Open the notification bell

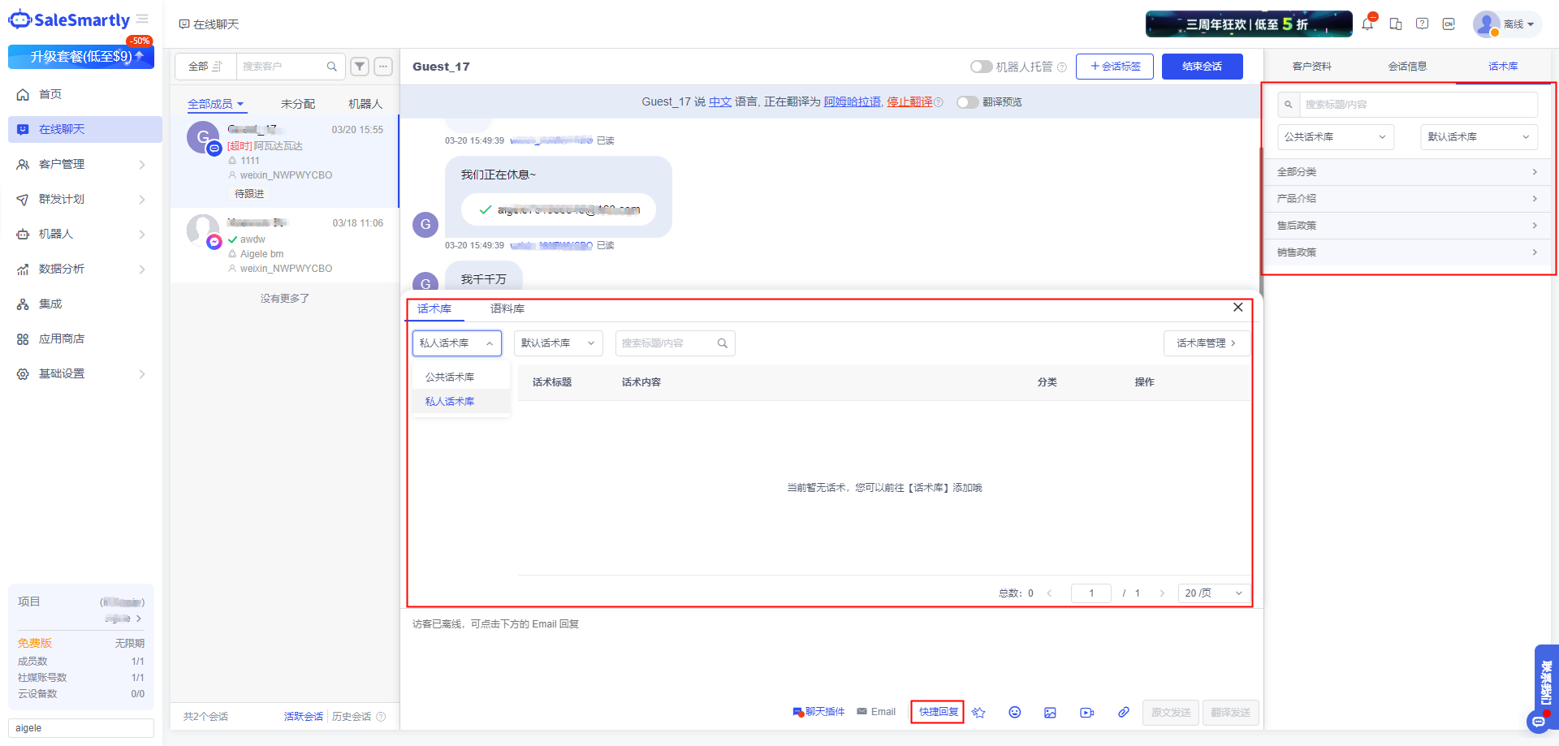coord(1367,24)
